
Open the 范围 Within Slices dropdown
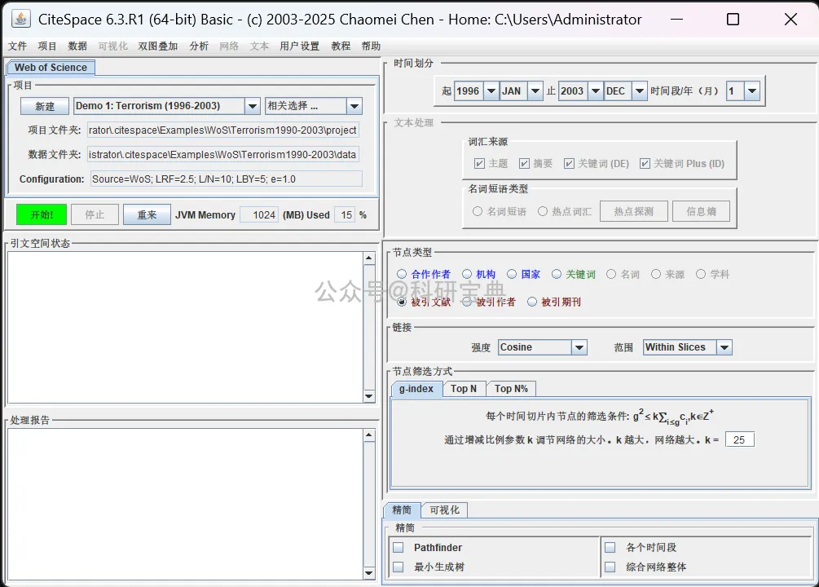click(x=724, y=347)
